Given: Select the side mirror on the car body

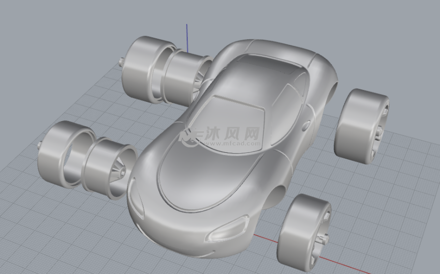Looking at the screenshot, I should [x=306, y=125].
